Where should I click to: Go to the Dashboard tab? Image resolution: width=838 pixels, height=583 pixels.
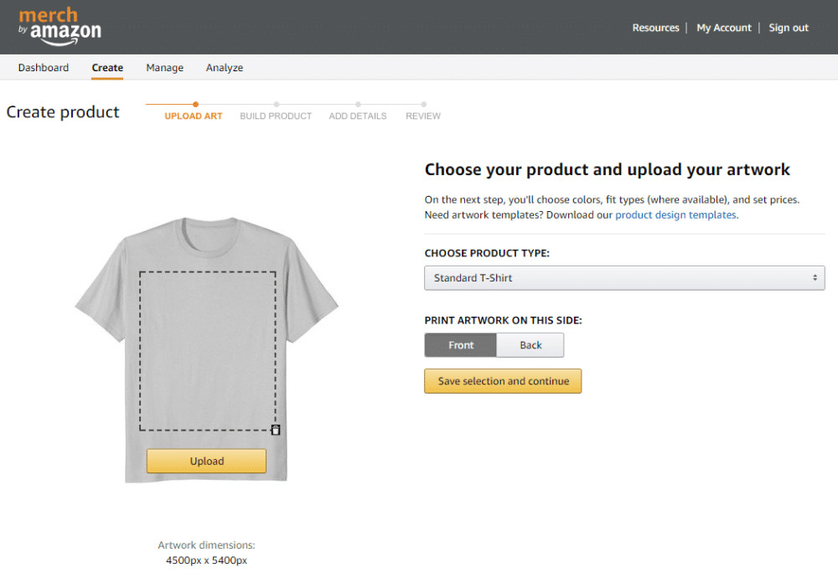[44, 68]
